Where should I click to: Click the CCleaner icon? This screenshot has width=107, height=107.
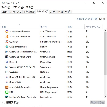click(x=7, y=42)
